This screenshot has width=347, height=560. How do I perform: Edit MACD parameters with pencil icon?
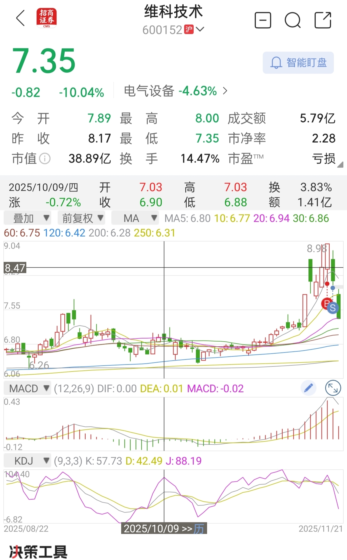(308, 388)
